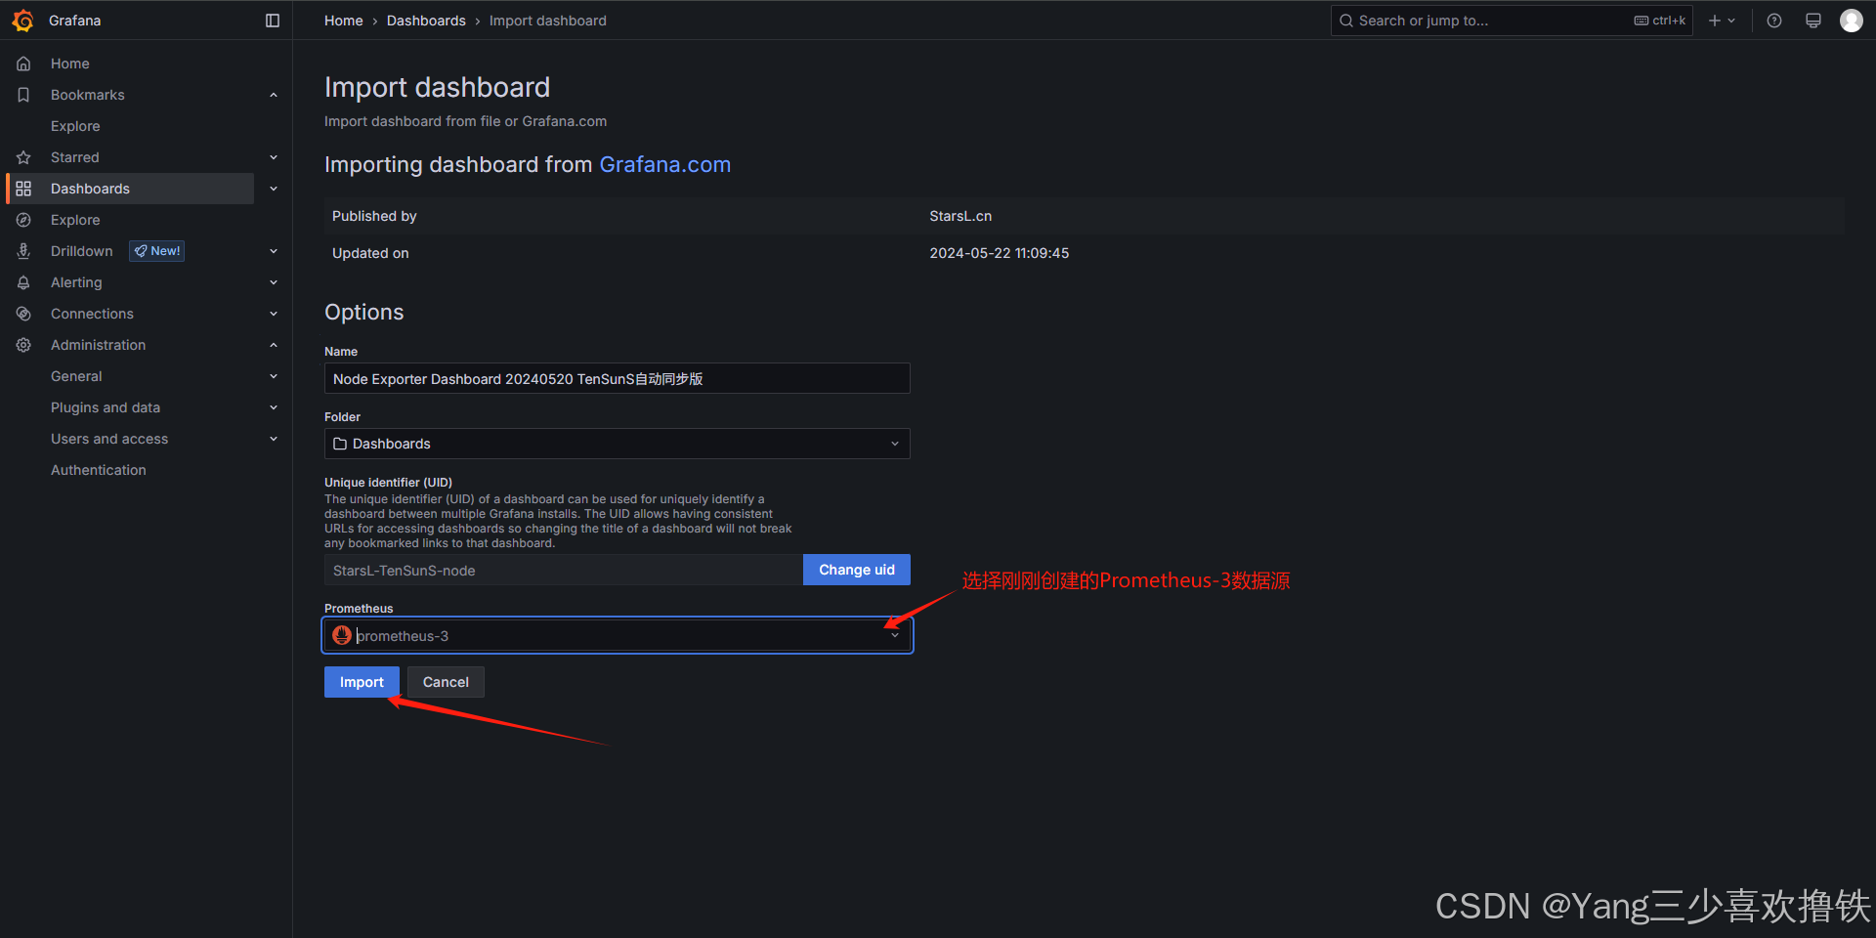Screen dimensions: 1876x938
Task: Click the Starred star icon
Action: 23,157
